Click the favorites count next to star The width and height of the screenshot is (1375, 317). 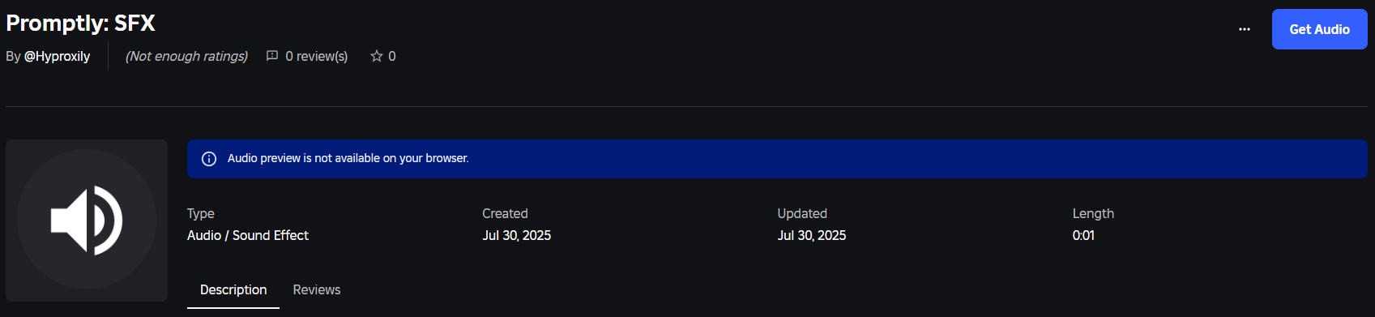pyautogui.click(x=392, y=56)
